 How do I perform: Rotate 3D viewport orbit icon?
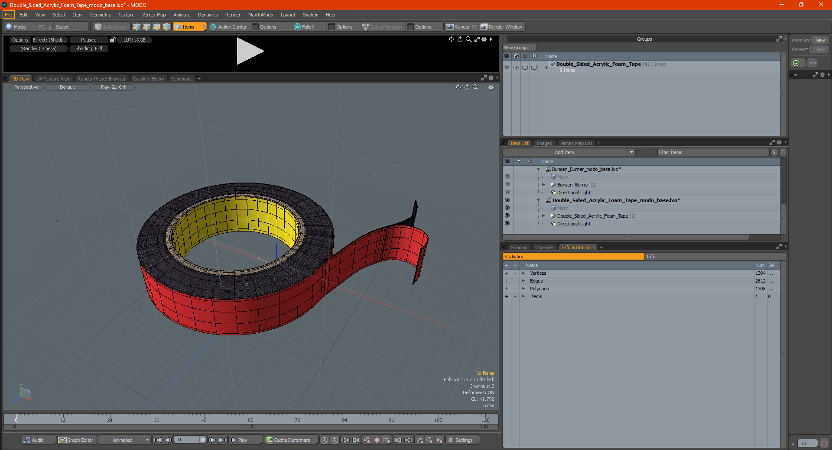[467, 87]
